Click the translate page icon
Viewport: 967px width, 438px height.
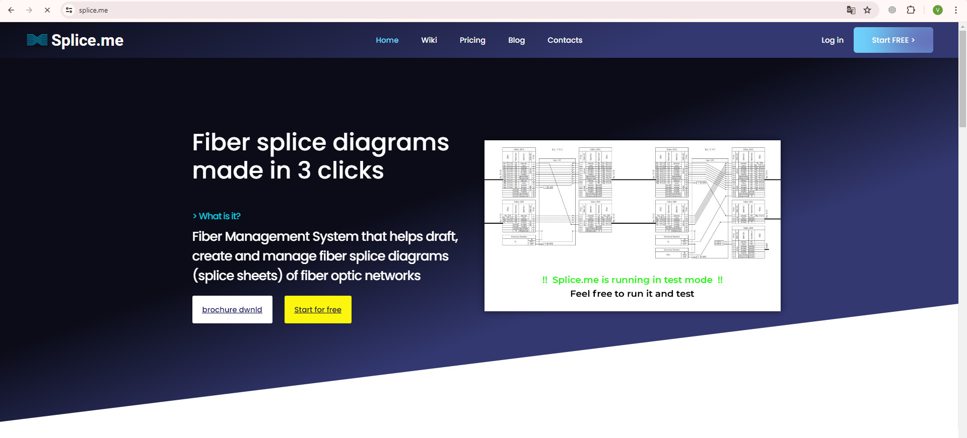click(x=851, y=10)
